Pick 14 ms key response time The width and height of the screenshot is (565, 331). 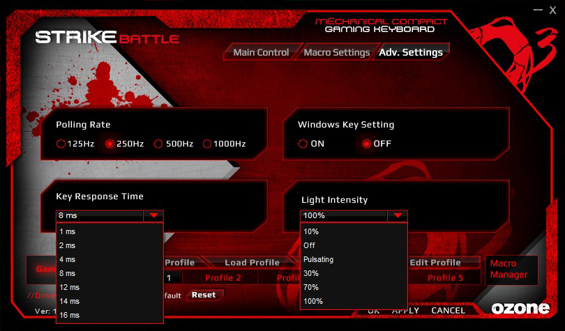click(110, 301)
